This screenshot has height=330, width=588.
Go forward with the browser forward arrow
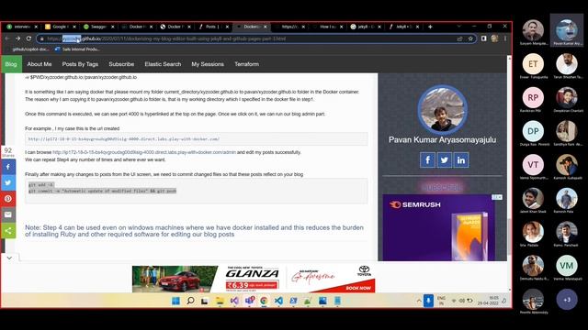point(17,38)
